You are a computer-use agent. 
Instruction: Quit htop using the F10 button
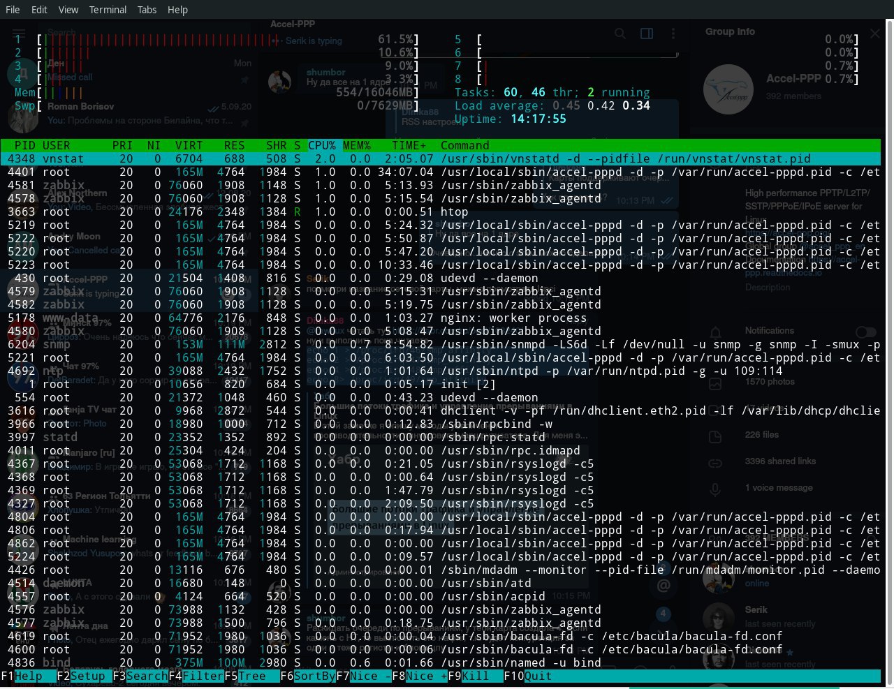(x=528, y=676)
